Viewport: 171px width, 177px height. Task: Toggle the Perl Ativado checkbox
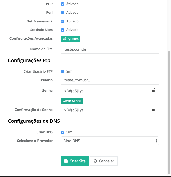click(x=63, y=13)
